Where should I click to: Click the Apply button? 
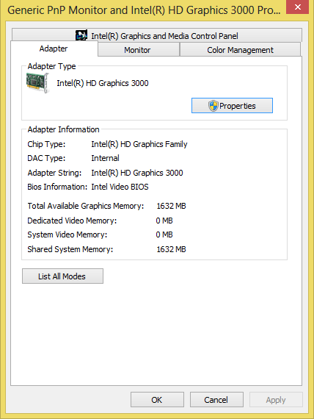pyautogui.click(x=276, y=400)
